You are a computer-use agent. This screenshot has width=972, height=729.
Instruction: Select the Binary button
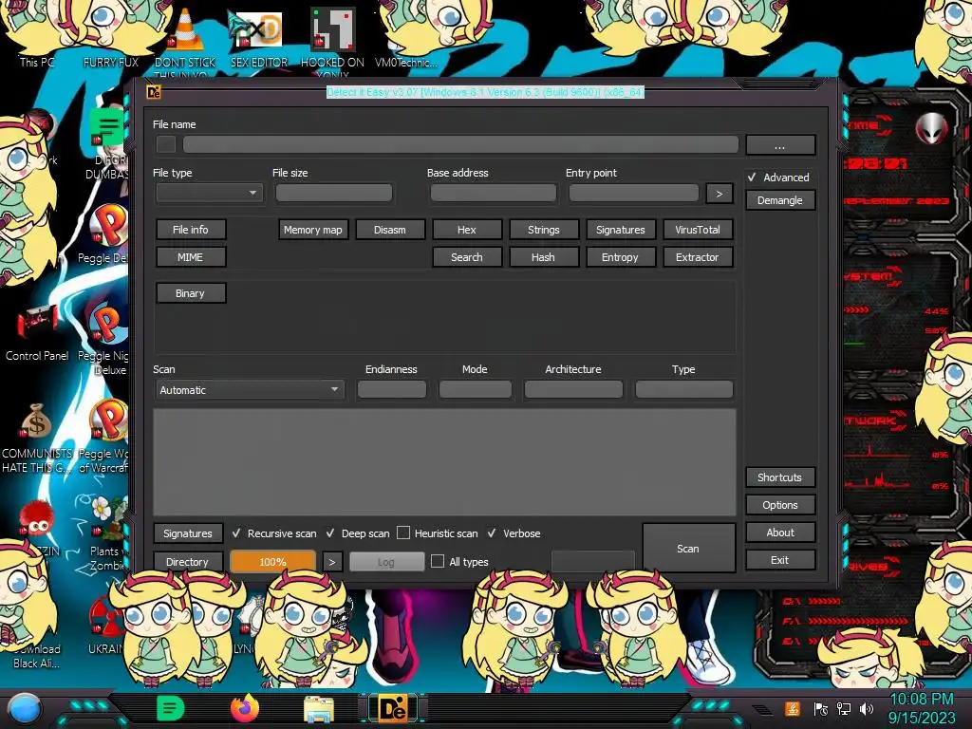point(190,293)
